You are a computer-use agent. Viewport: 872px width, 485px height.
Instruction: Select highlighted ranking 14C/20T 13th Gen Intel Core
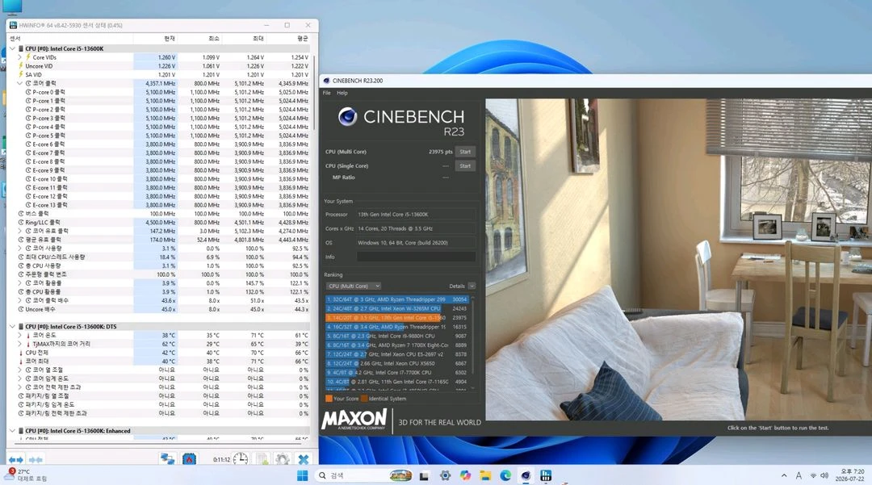click(397, 318)
